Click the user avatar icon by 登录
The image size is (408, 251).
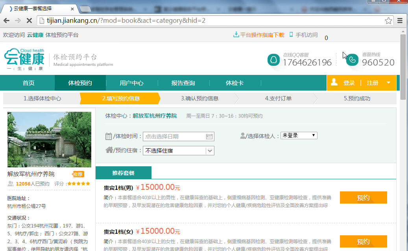coord(334,82)
